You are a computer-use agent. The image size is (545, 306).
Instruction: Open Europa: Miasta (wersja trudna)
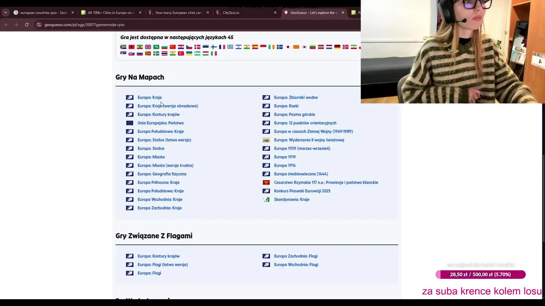pyautogui.click(x=165, y=165)
